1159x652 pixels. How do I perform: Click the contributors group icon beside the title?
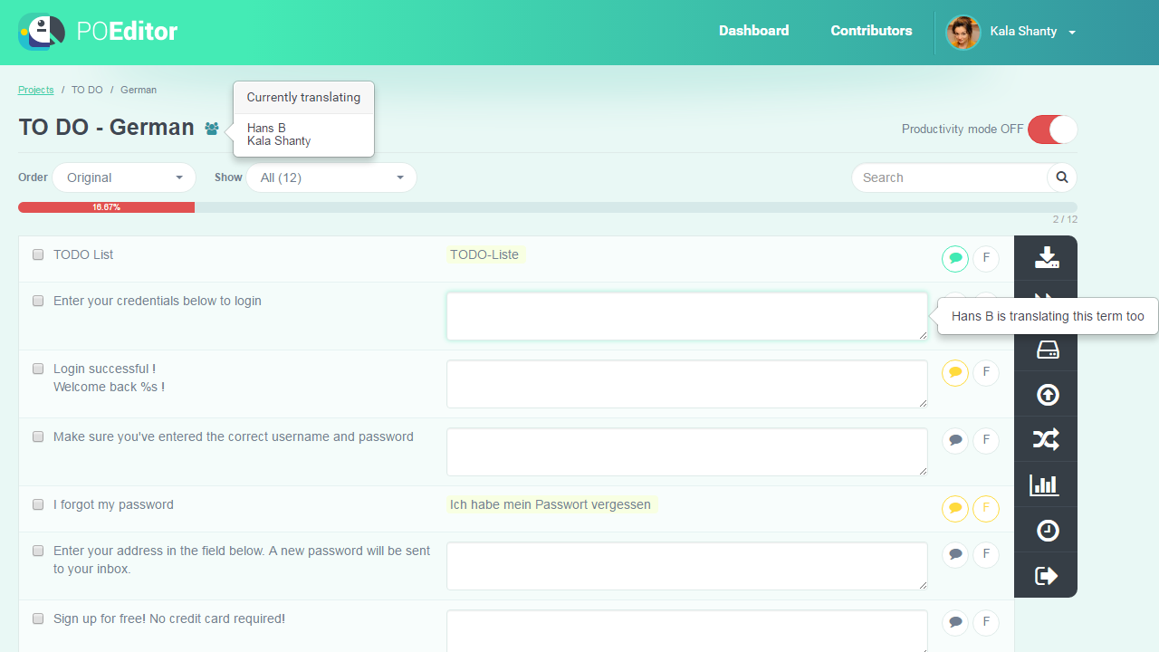click(x=212, y=129)
